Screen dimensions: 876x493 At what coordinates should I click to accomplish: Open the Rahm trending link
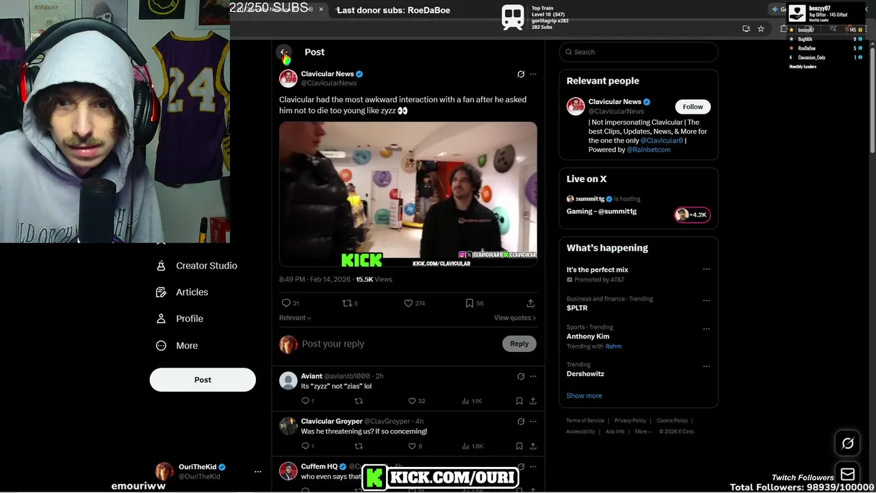point(613,346)
